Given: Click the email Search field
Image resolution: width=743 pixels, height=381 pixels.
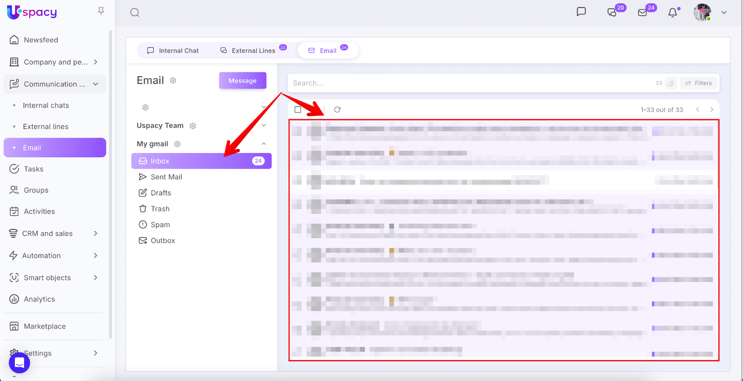Looking at the screenshot, I should coord(464,83).
